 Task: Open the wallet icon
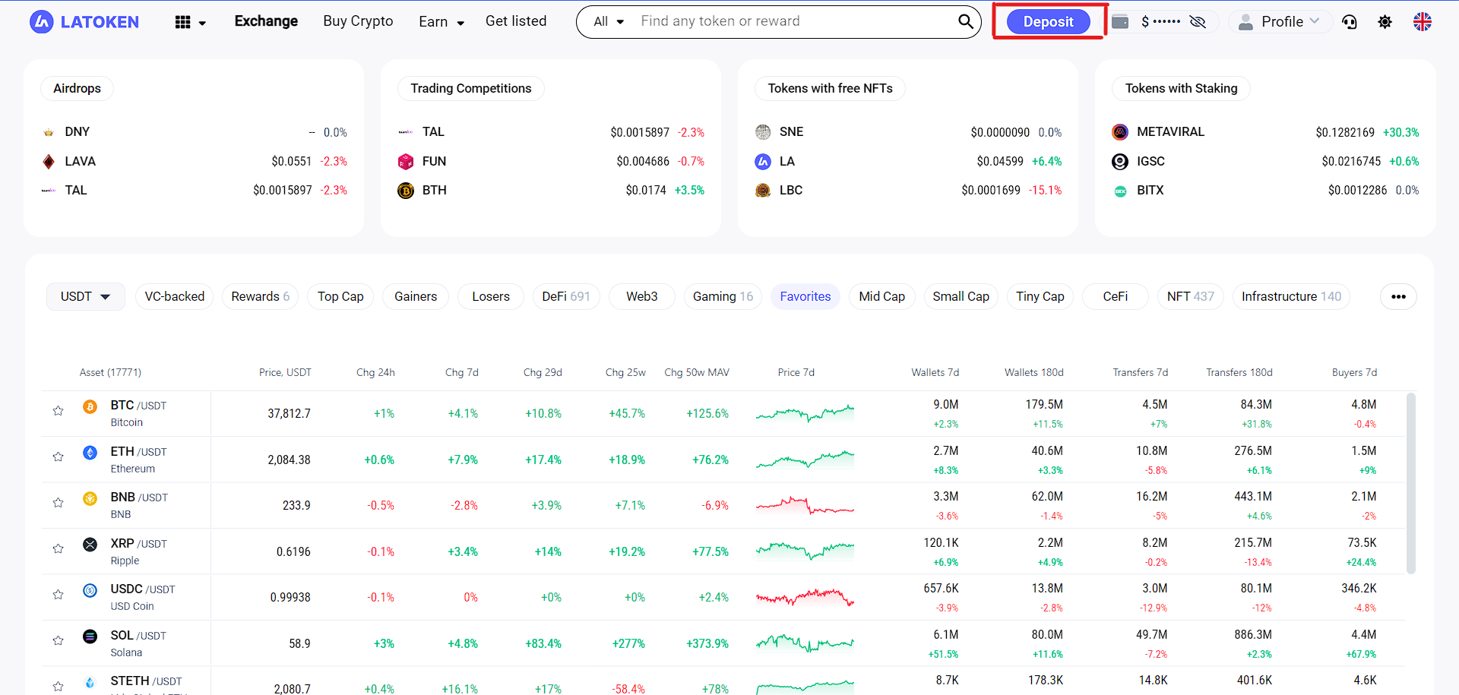point(1120,22)
